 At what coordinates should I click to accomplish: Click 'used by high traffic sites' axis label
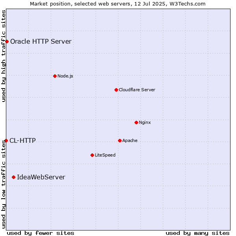pos(3,56)
